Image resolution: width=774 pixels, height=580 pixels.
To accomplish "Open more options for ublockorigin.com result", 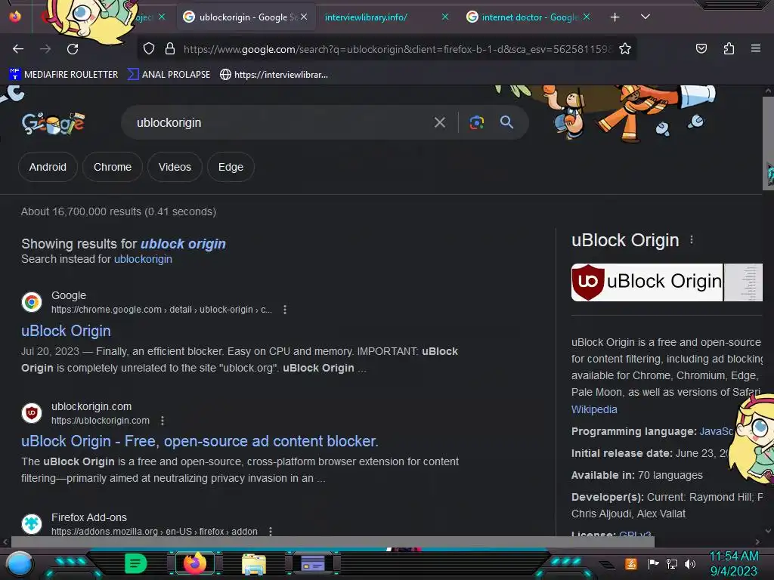I will (x=163, y=420).
